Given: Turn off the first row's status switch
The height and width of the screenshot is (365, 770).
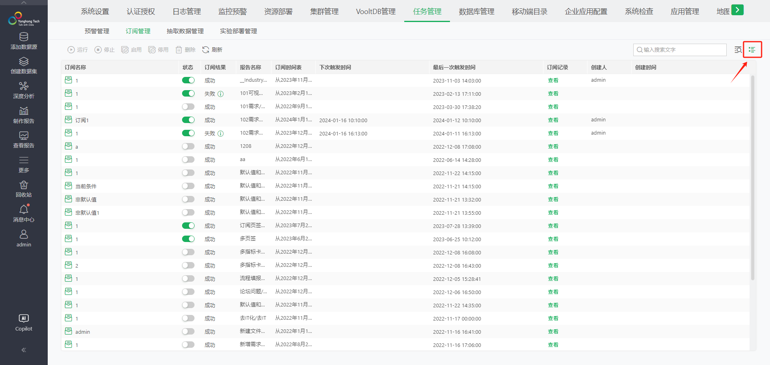Looking at the screenshot, I should pyautogui.click(x=188, y=80).
